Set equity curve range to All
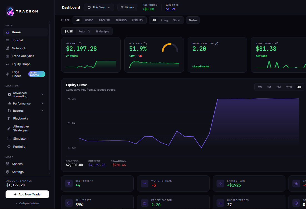 coord(299,87)
